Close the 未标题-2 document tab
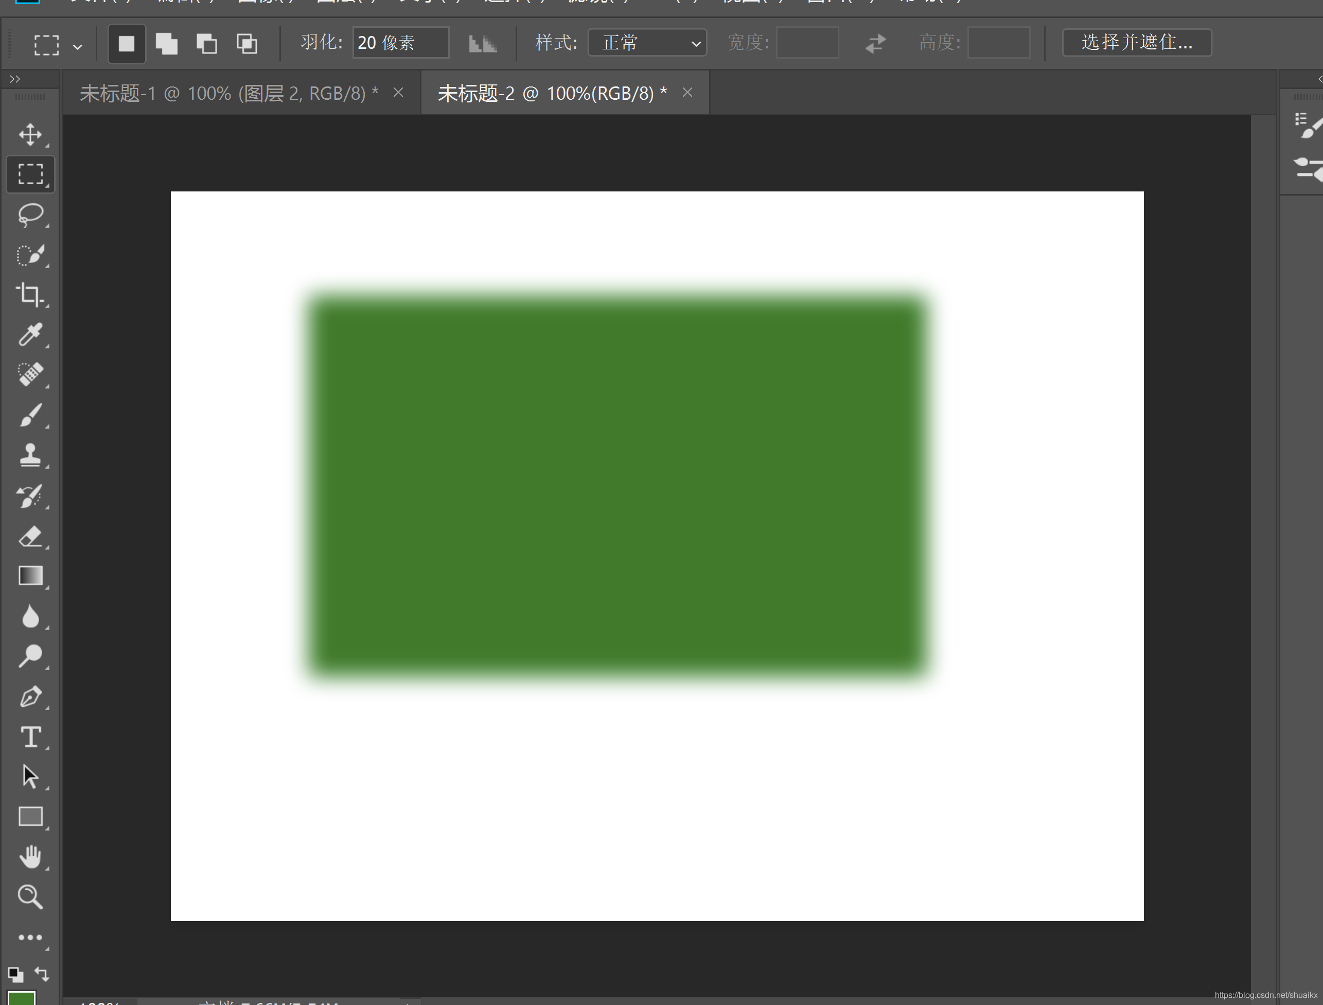Image resolution: width=1323 pixels, height=1005 pixels. click(x=687, y=93)
